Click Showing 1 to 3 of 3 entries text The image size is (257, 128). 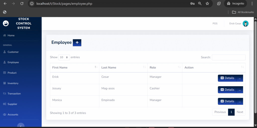click(x=68, y=113)
